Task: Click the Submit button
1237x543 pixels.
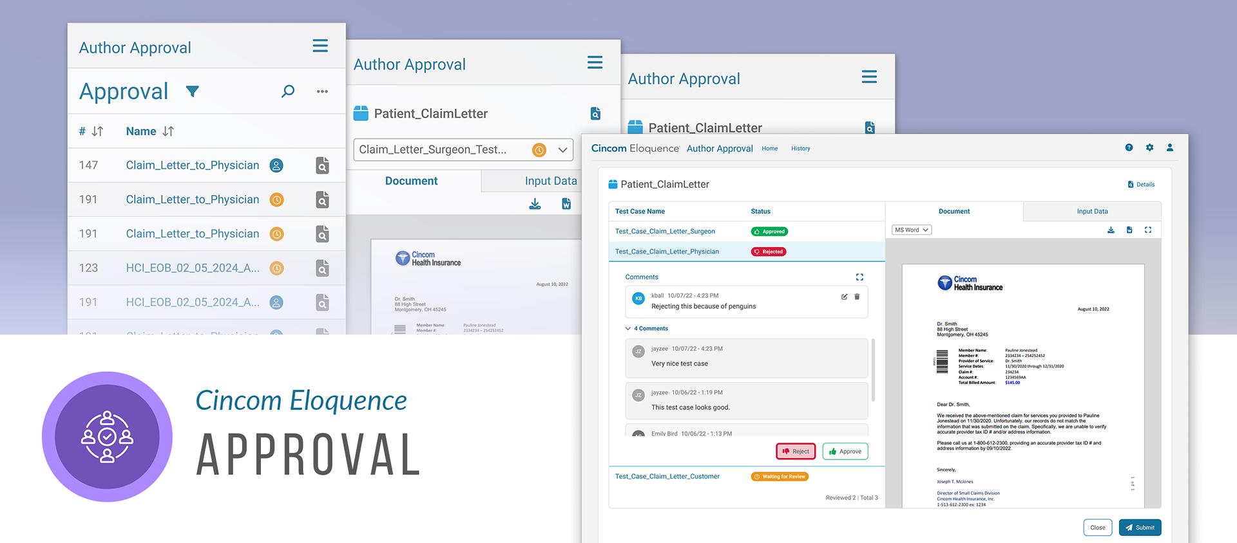Action: point(1140,528)
